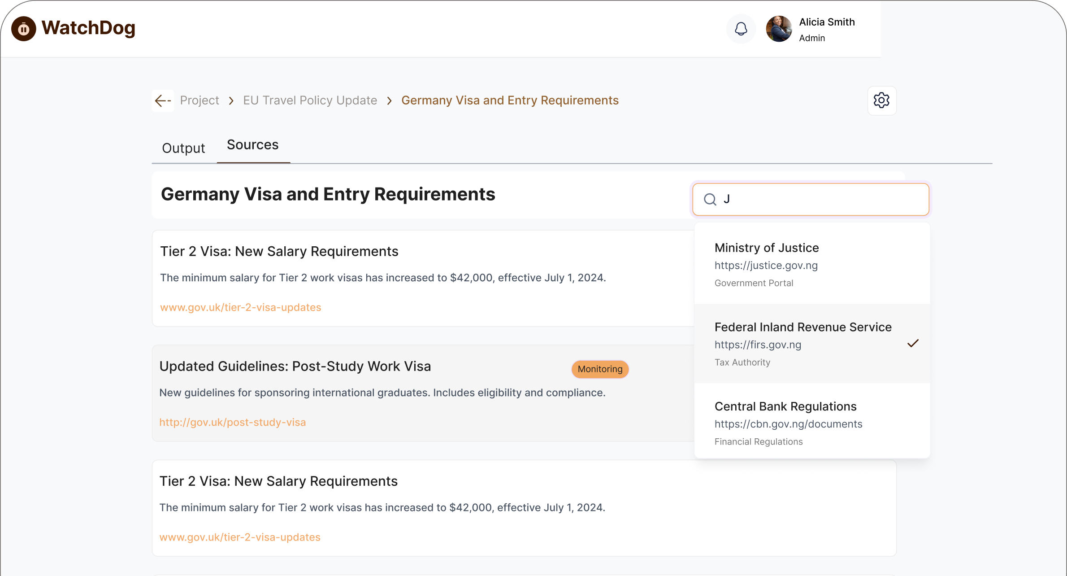Image resolution: width=1067 pixels, height=576 pixels.
Task: Switch to the Output tab
Action: (183, 147)
